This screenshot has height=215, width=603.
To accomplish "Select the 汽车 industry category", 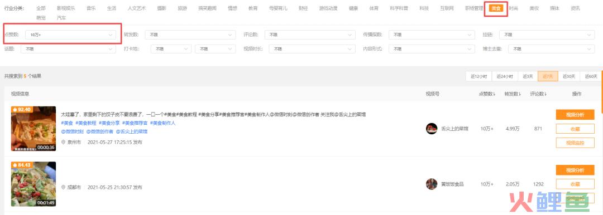I will (61, 18).
